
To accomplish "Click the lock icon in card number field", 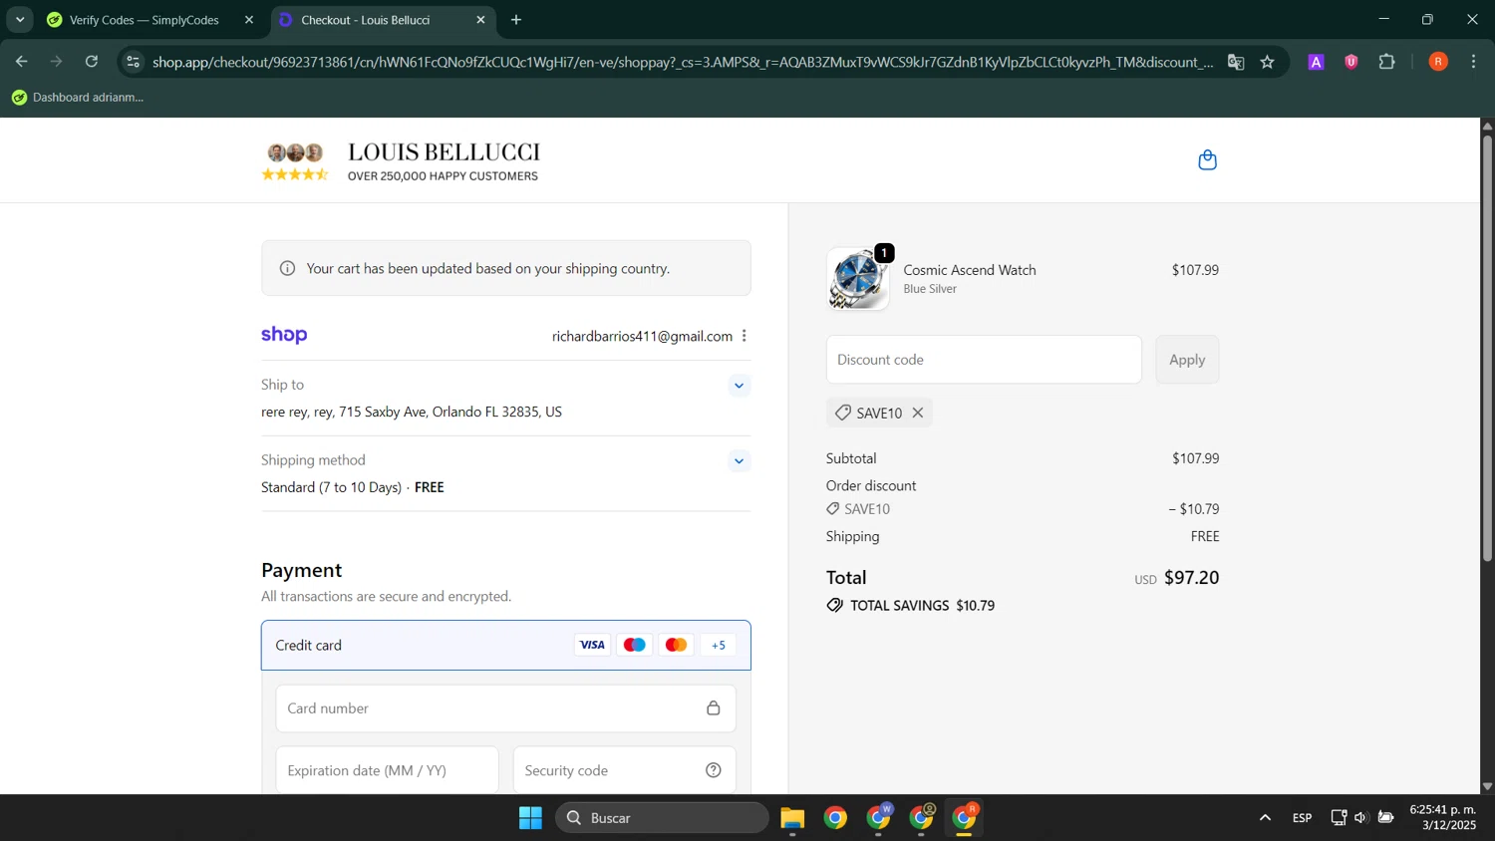I will pos(714,708).
